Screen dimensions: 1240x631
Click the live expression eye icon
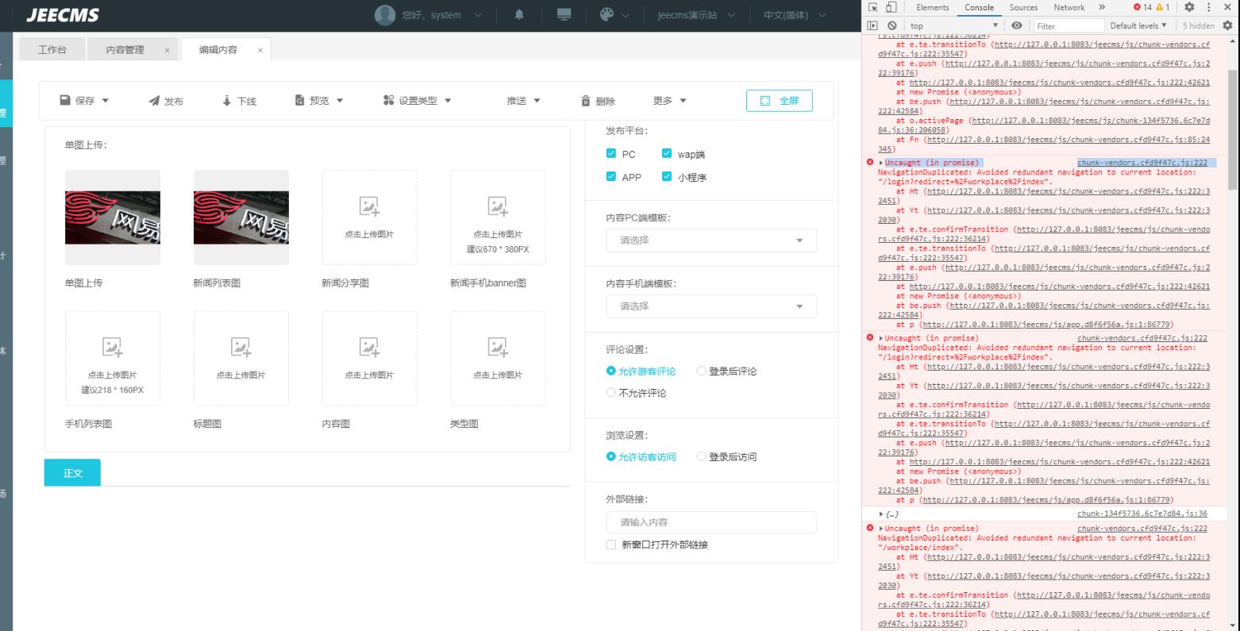(1017, 26)
